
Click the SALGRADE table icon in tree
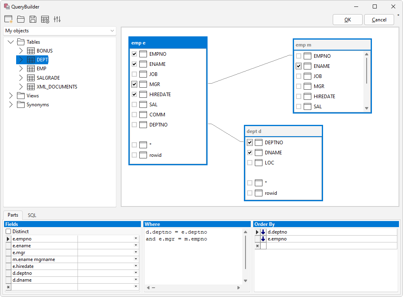click(x=31, y=78)
